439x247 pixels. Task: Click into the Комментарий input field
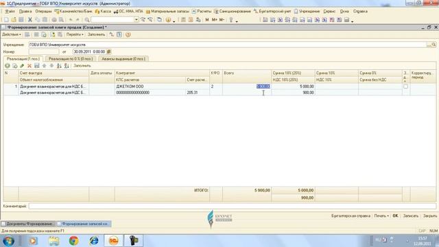232,206
